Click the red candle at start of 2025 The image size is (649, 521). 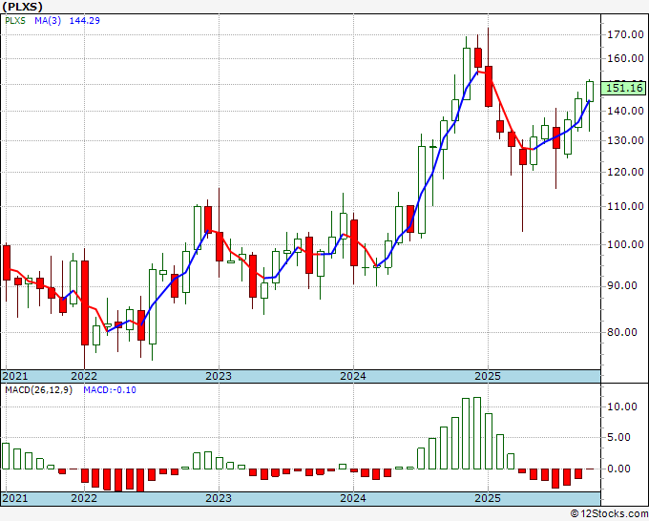tap(489, 86)
